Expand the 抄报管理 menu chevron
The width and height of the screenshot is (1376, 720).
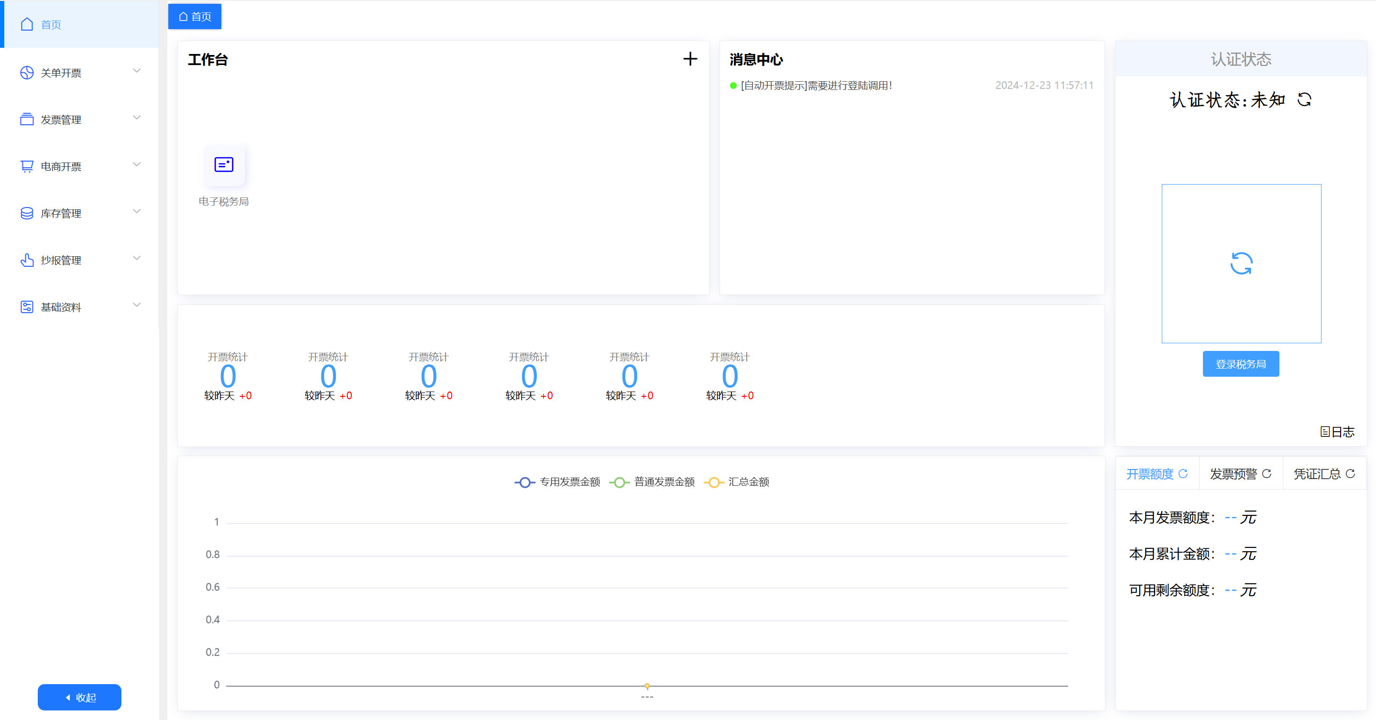137,259
